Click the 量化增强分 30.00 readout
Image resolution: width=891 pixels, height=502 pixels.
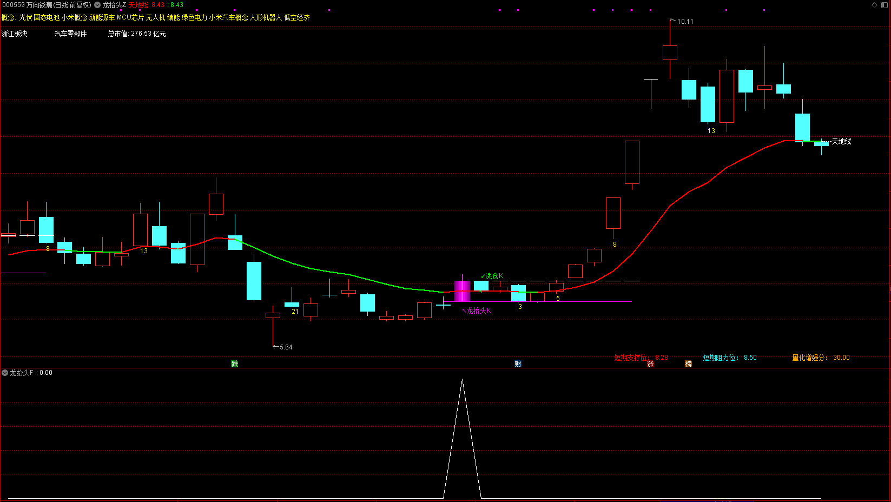[x=821, y=358]
